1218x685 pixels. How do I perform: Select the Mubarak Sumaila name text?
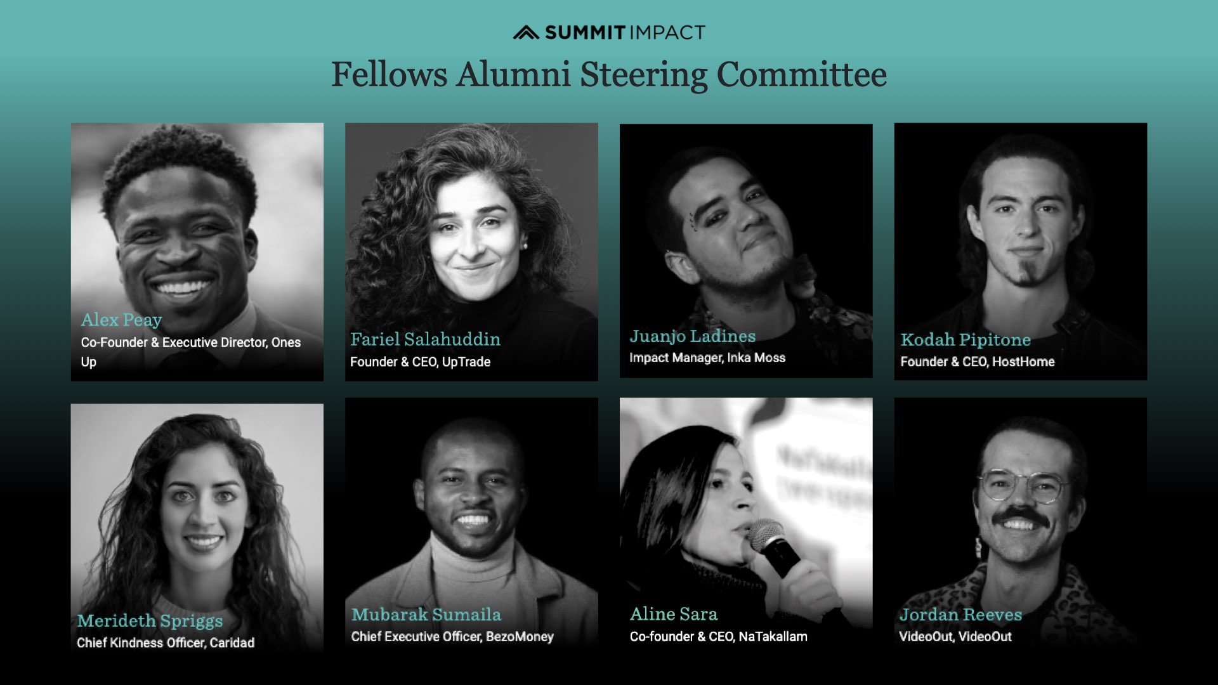coord(426,615)
